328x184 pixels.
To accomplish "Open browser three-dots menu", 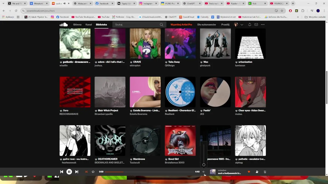I will [324, 11].
